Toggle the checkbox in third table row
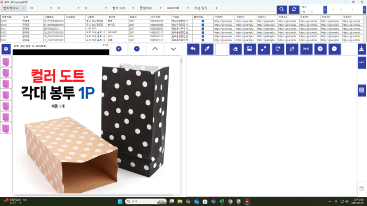 [x=203, y=29]
